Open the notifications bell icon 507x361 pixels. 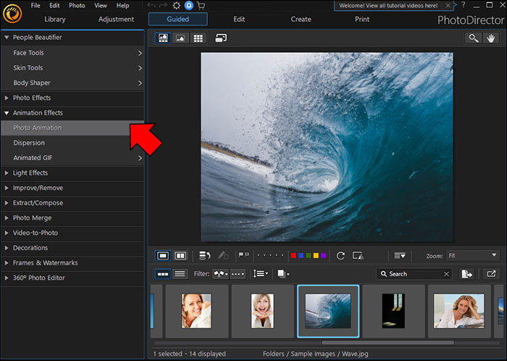pyautogui.click(x=189, y=6)
